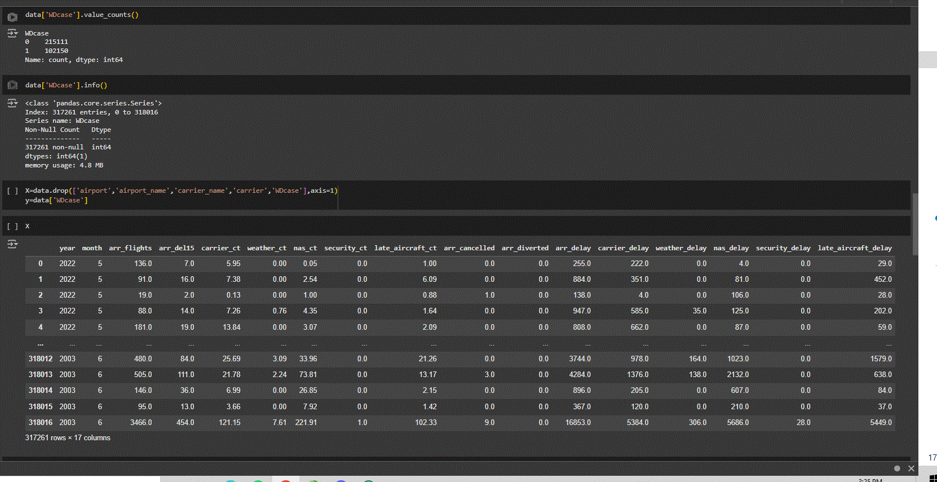The image size is (937, 482).
Task: Run the X=data.drop cell via its brackets
Action: pyautogui.click(x=12, y=191)
